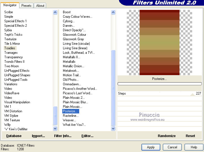Choose Crazy Colour Waves... filter
The image size is (204, 152).
(x=77, y=17)
